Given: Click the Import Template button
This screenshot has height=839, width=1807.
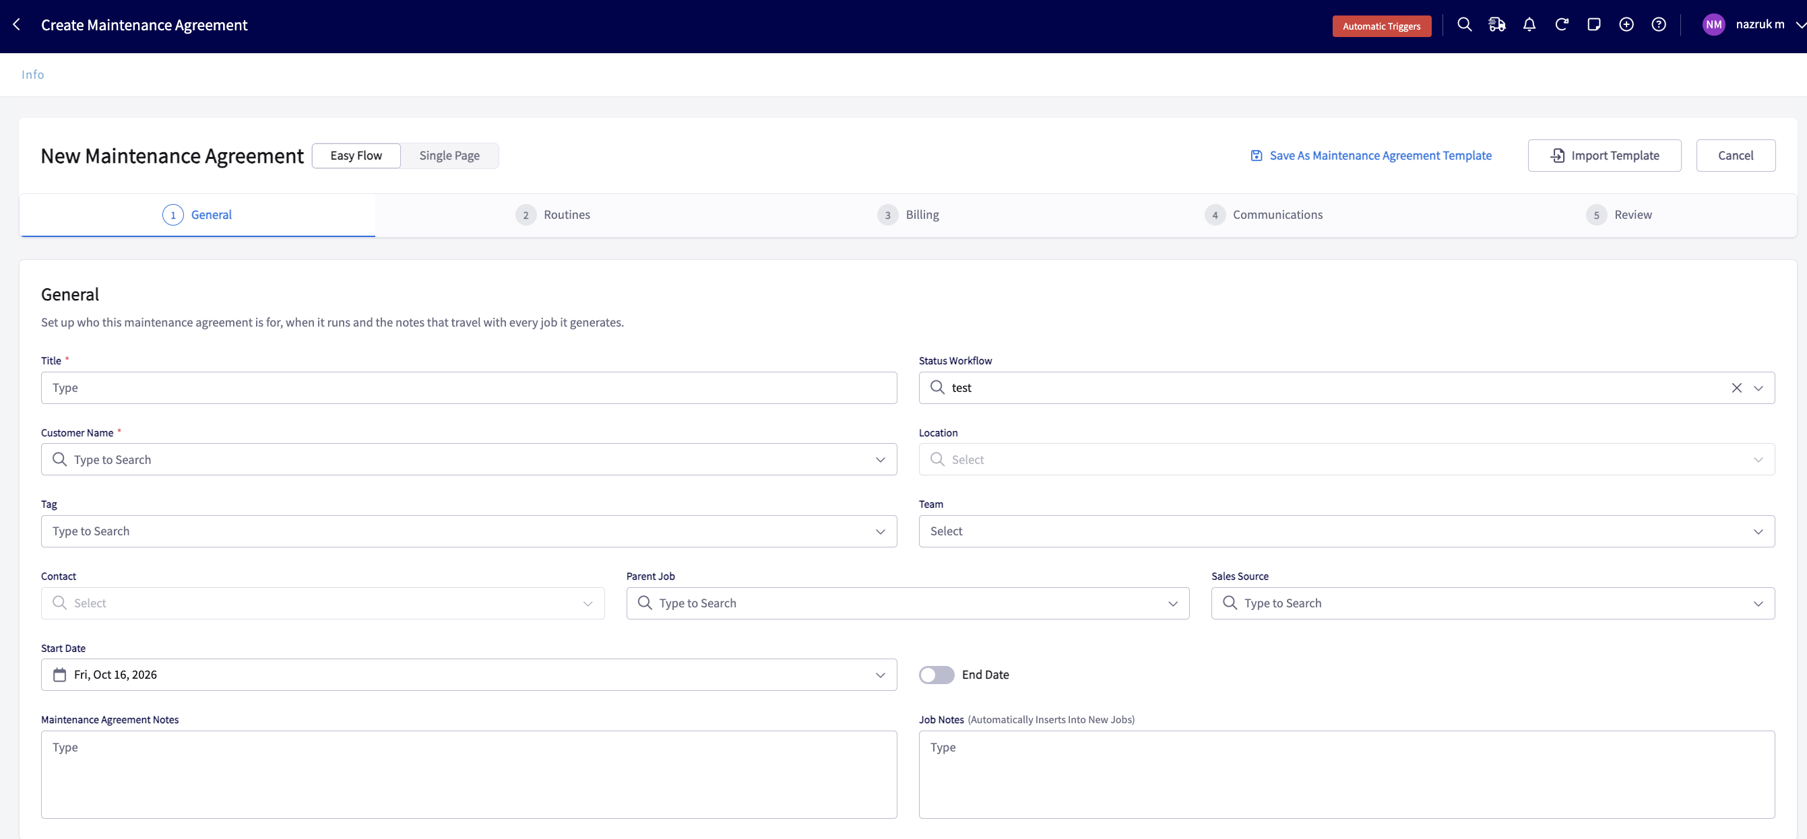Looking at the screenshot, I should pos(1604,156).
